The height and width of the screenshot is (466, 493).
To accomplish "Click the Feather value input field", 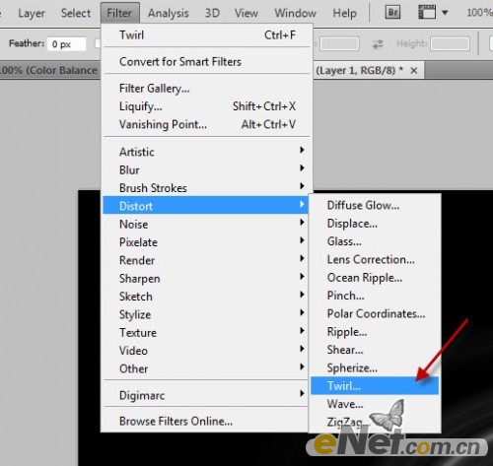I will [67, 44].
